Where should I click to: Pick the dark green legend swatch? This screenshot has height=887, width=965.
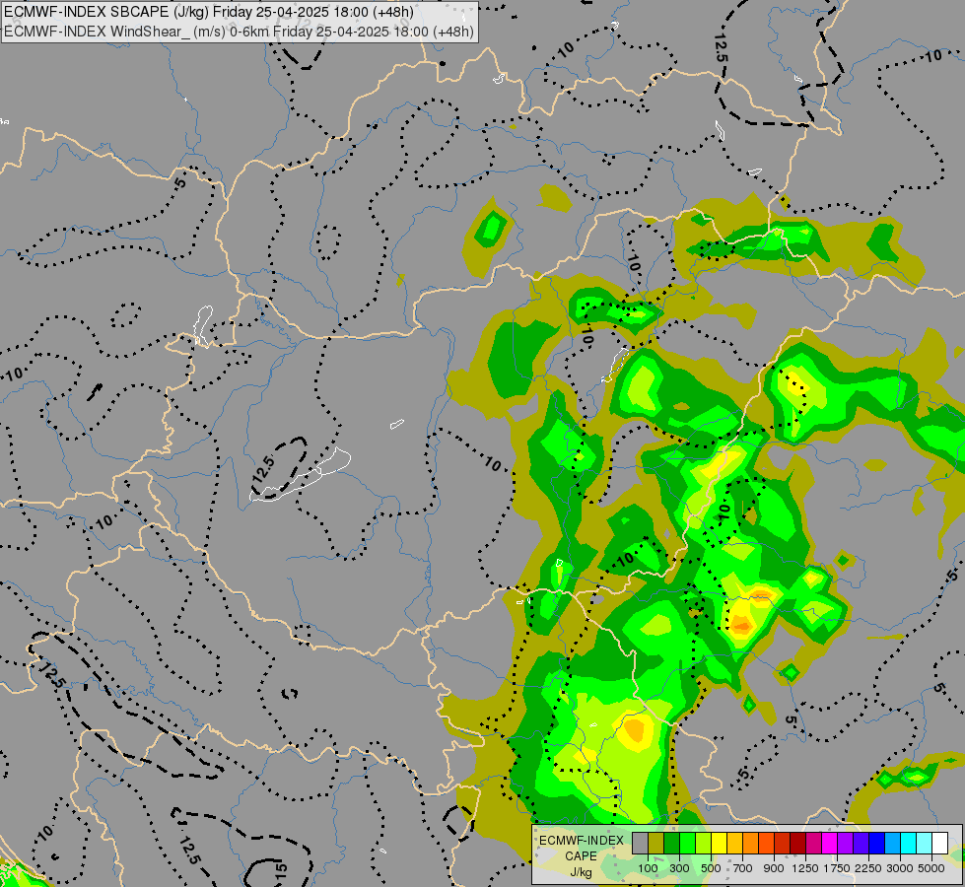(671, 844)
